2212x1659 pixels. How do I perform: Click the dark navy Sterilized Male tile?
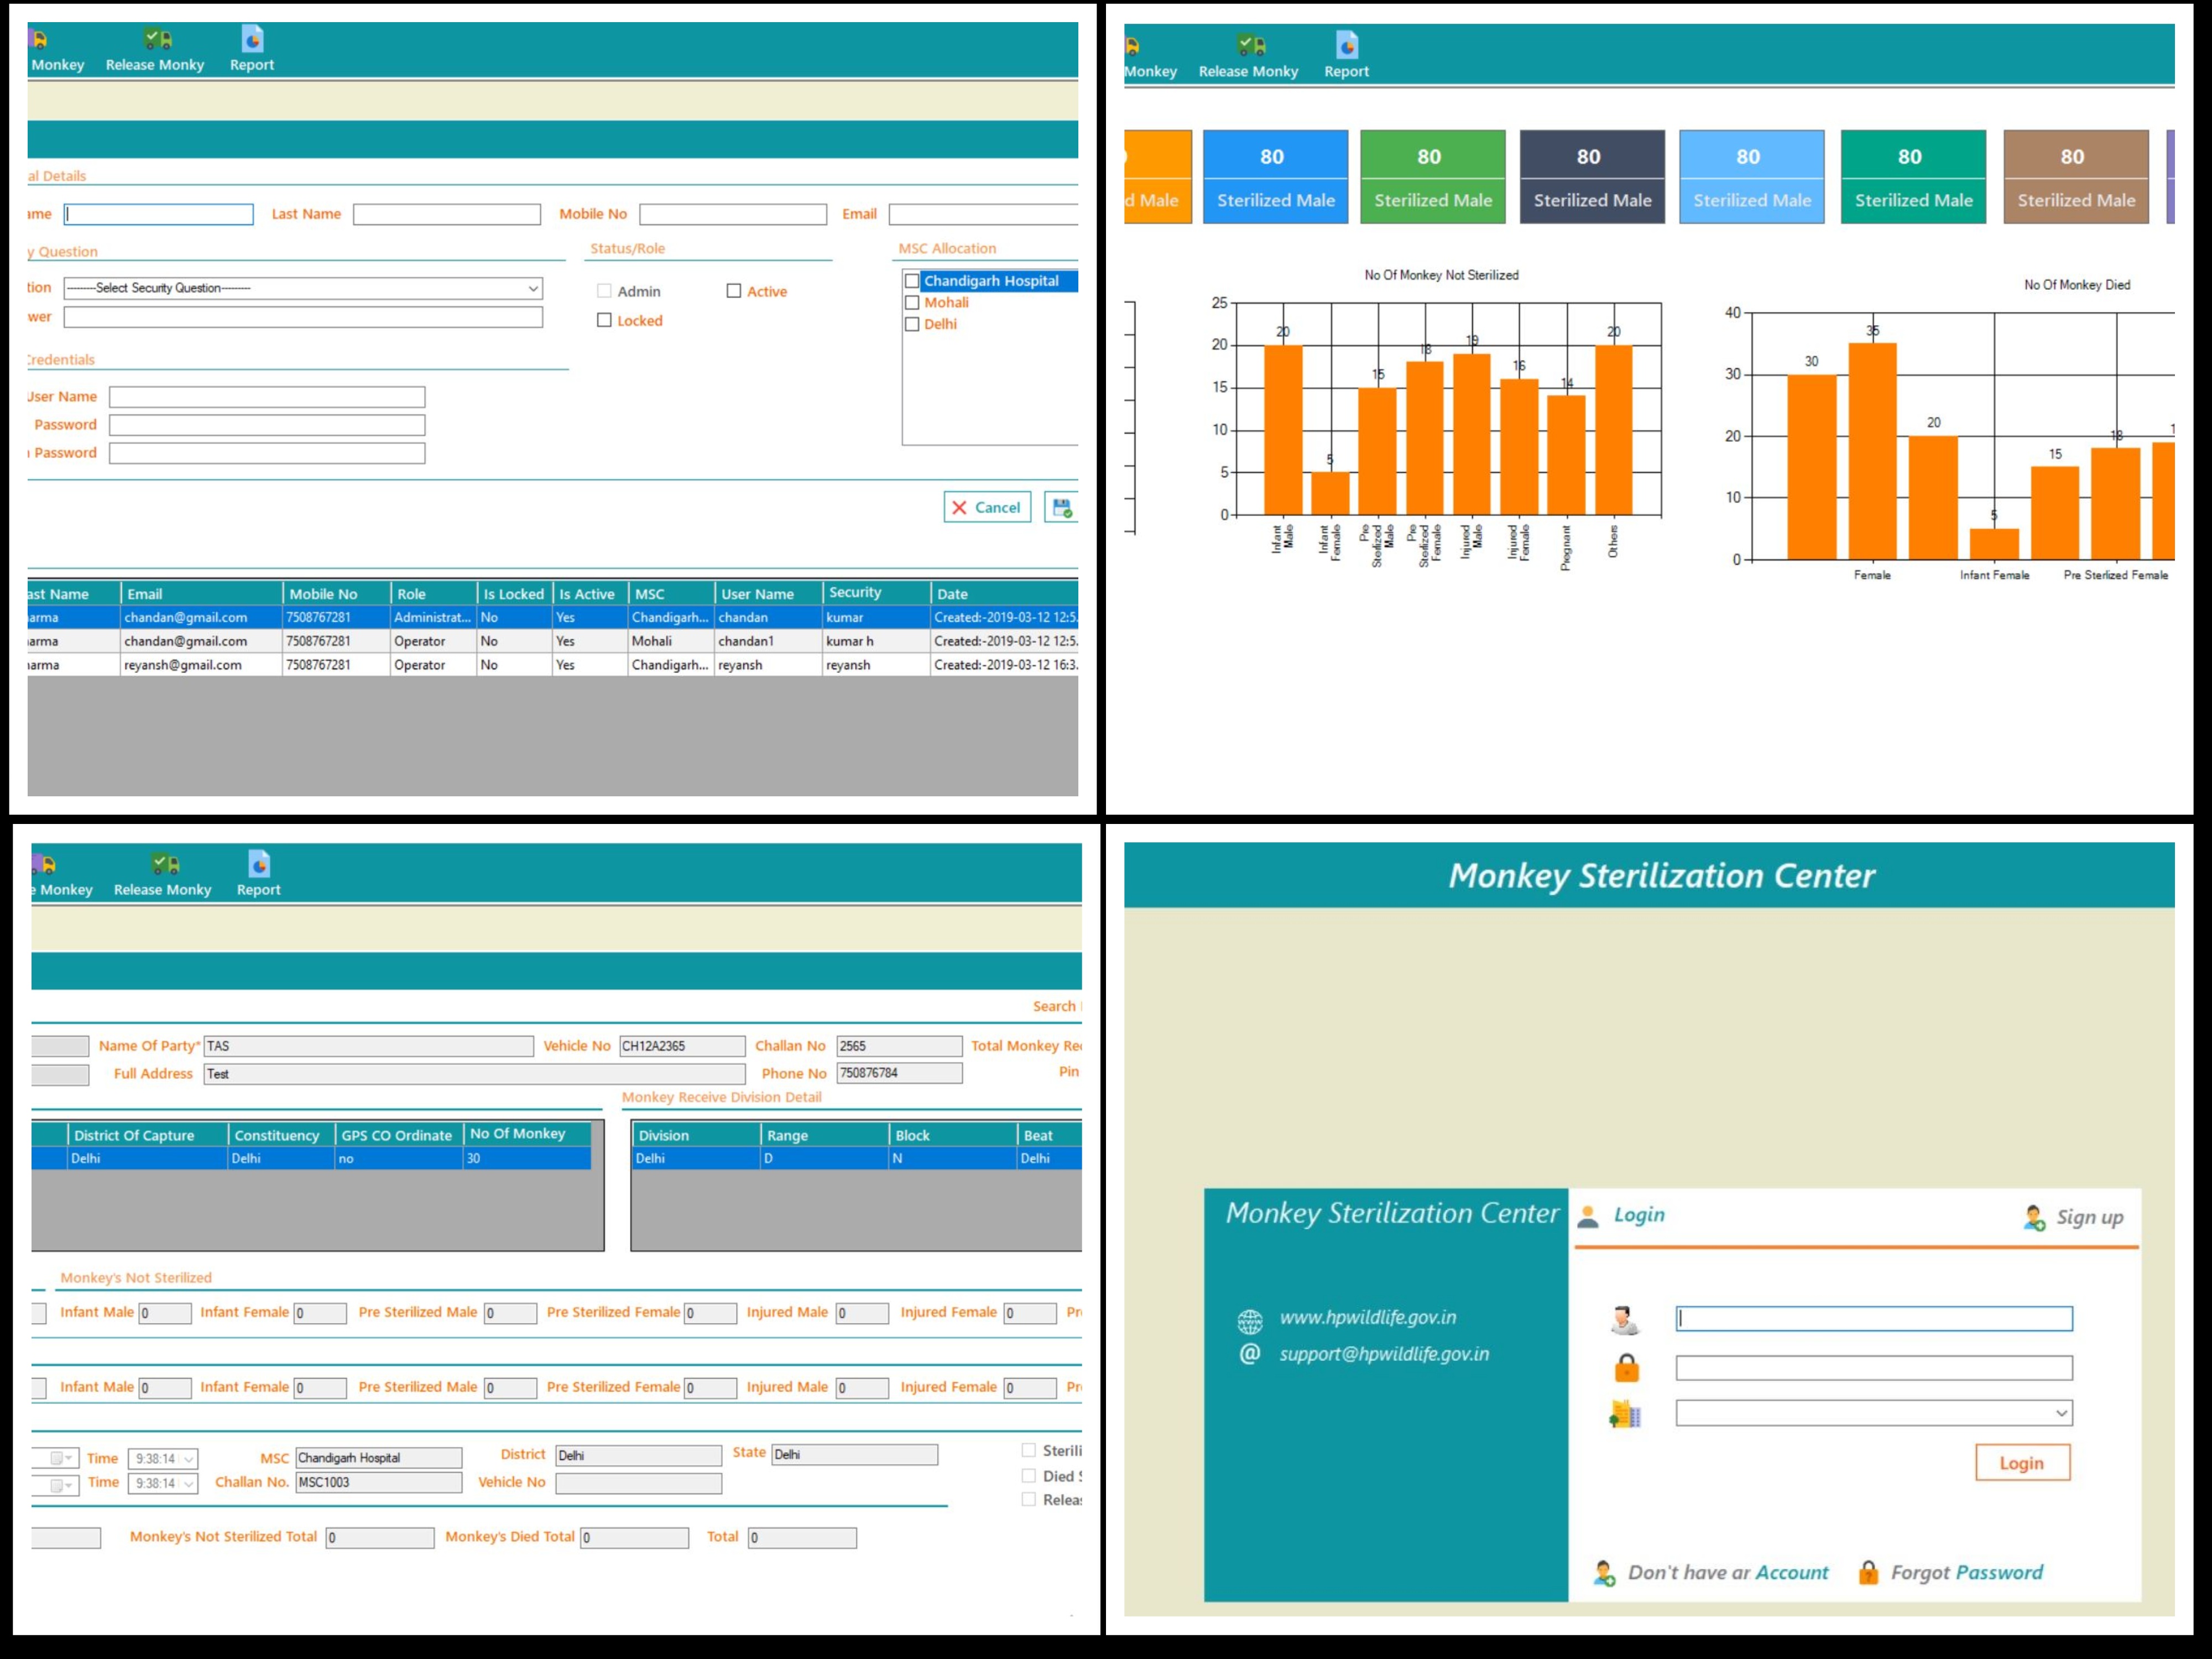(x=1592, y=176)
